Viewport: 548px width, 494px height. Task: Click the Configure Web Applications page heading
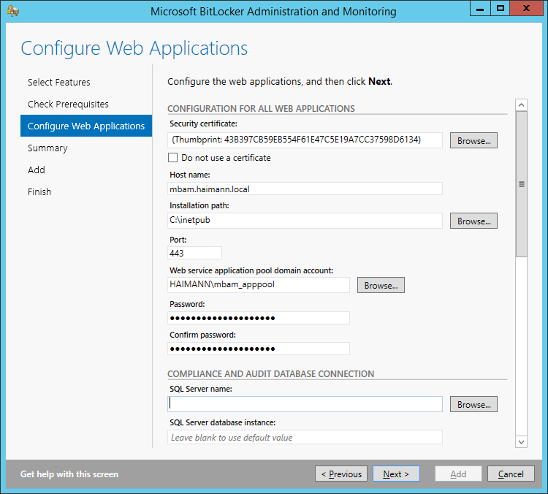(134, 48)
